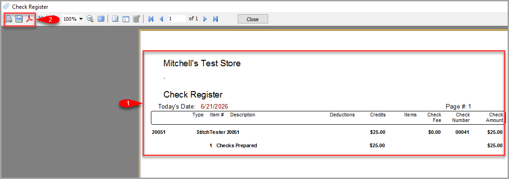Go to the previous page
This screenshot has width=509, height=179.
point(162,19)
